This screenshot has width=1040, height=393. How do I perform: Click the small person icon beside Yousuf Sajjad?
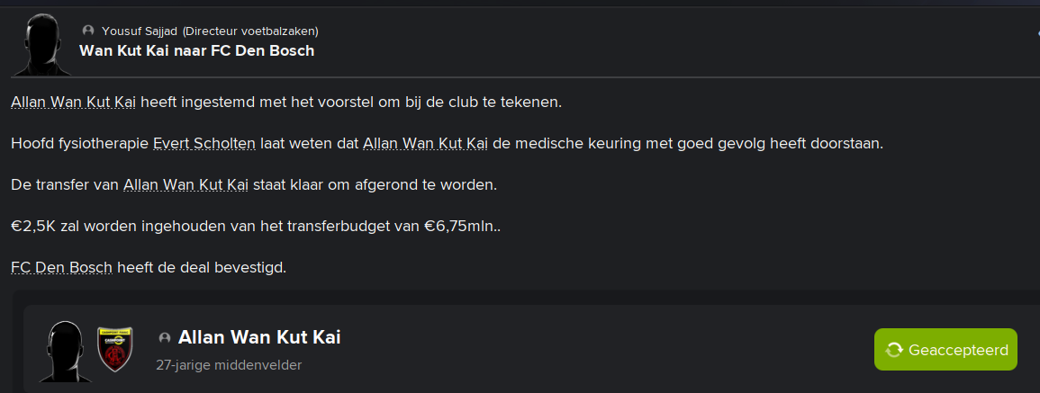87,31
